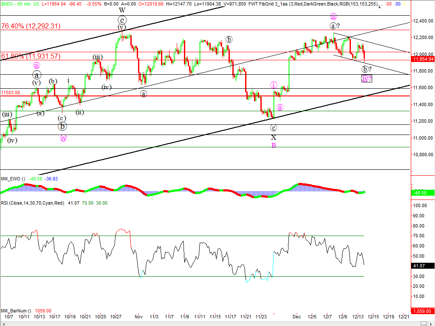Select the circled b wave label near 11/15
The height and width of the screenshot is (326, 435).
229,39
